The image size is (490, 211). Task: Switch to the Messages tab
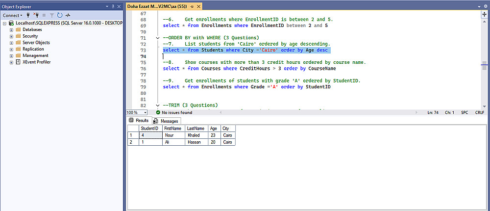(x=166, y=121)
